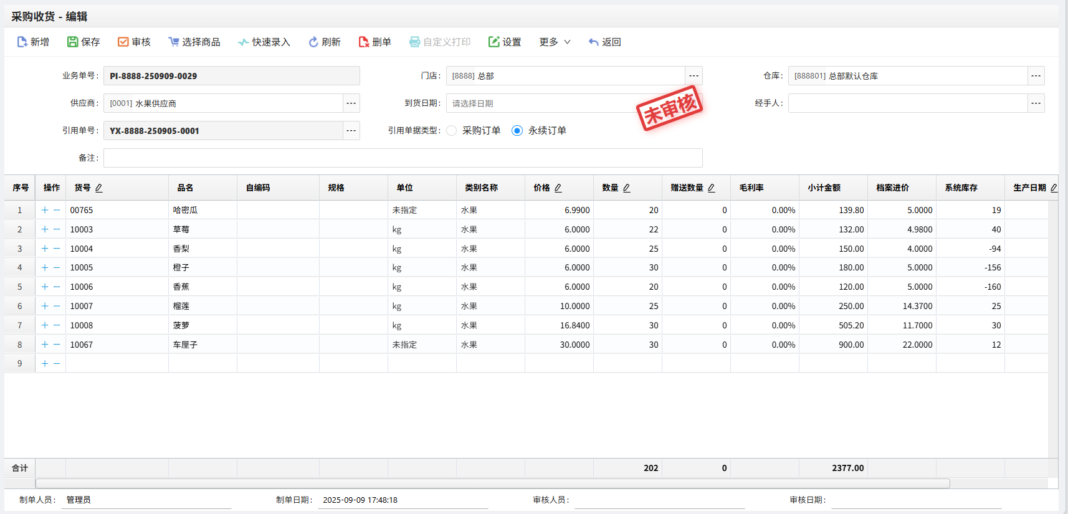Delete the order with 删单 icon
The image size is (1068, 514).
pyautogui.click(x=364, y=42)
